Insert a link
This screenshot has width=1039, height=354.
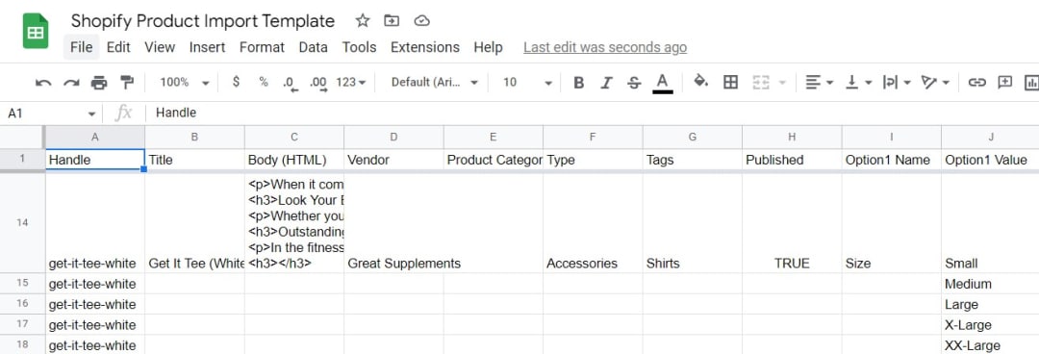coord(976,82)
